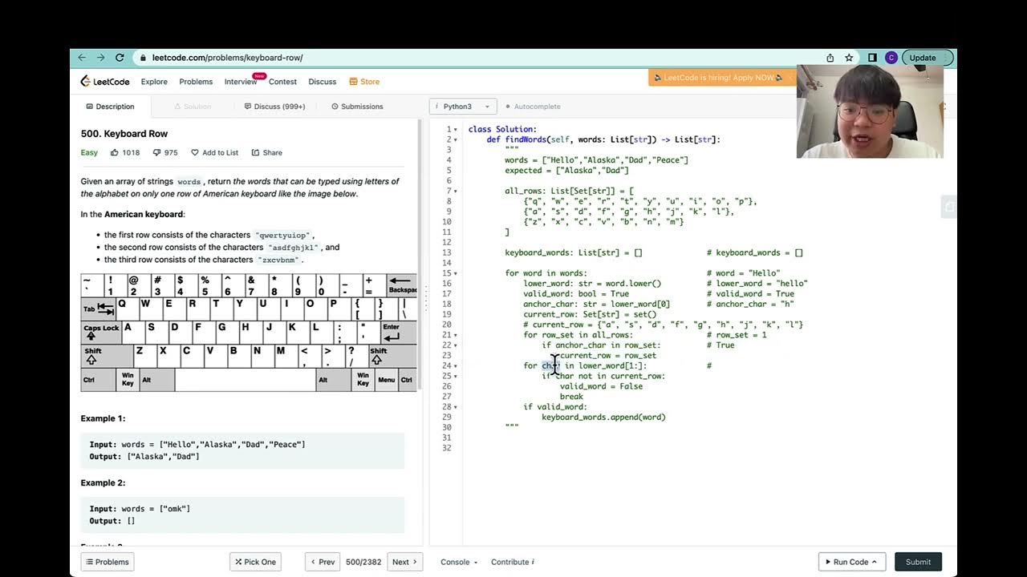The image size is (1027, 577).
Task: Click the Easy difficulty label
Action: point(89,152)
